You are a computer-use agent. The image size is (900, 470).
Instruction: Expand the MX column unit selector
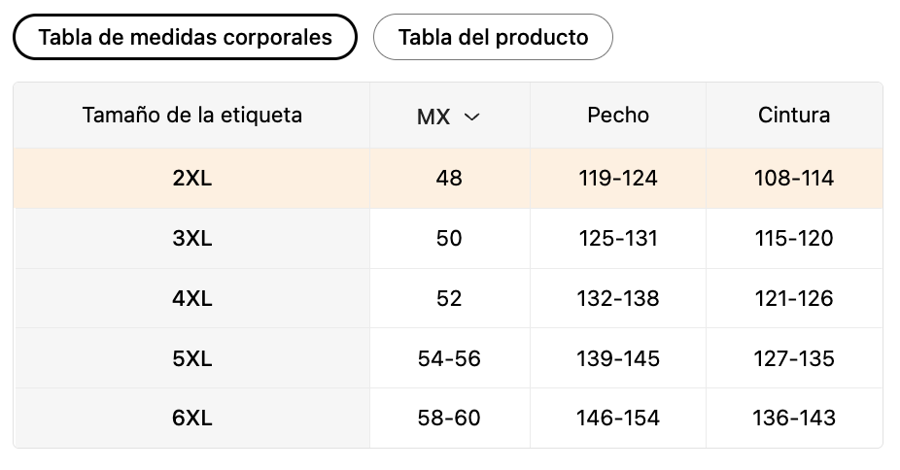point(449,117)
